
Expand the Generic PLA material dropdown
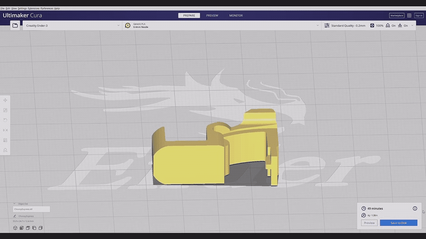(x=222, y=26)
